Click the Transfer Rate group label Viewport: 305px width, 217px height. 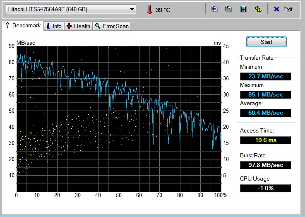pos(257,58)
